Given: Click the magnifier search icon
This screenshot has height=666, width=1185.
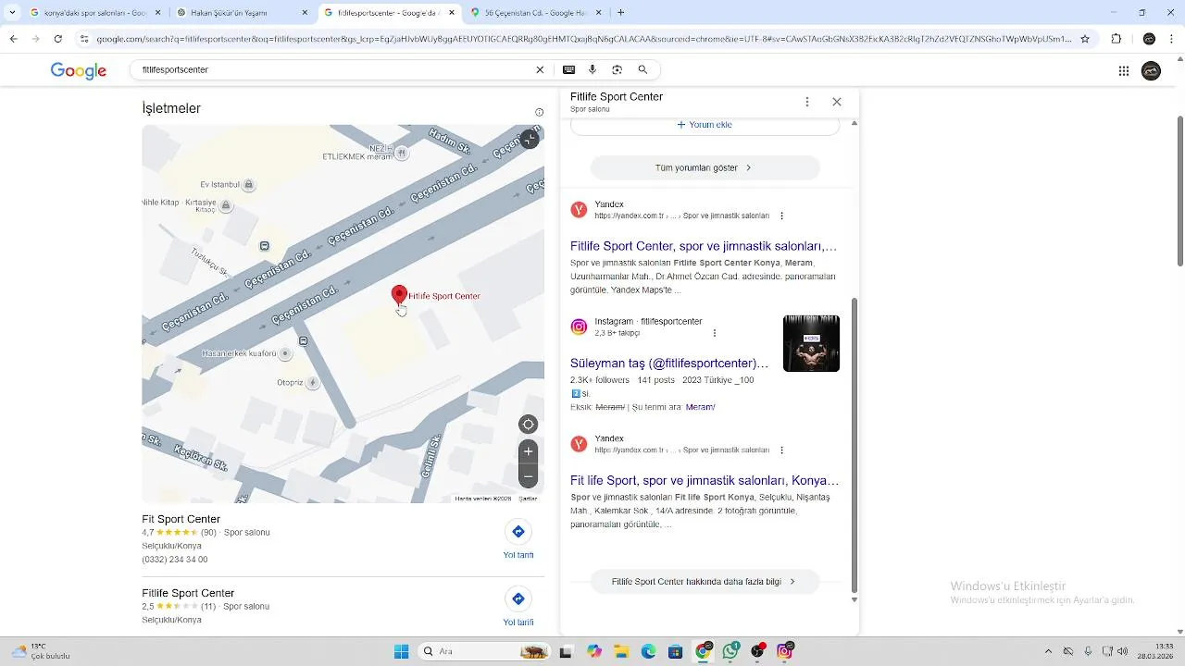Looking at the screenshot, I should coord(642,69).
